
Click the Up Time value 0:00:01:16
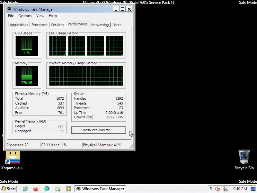tap(114, 113)
